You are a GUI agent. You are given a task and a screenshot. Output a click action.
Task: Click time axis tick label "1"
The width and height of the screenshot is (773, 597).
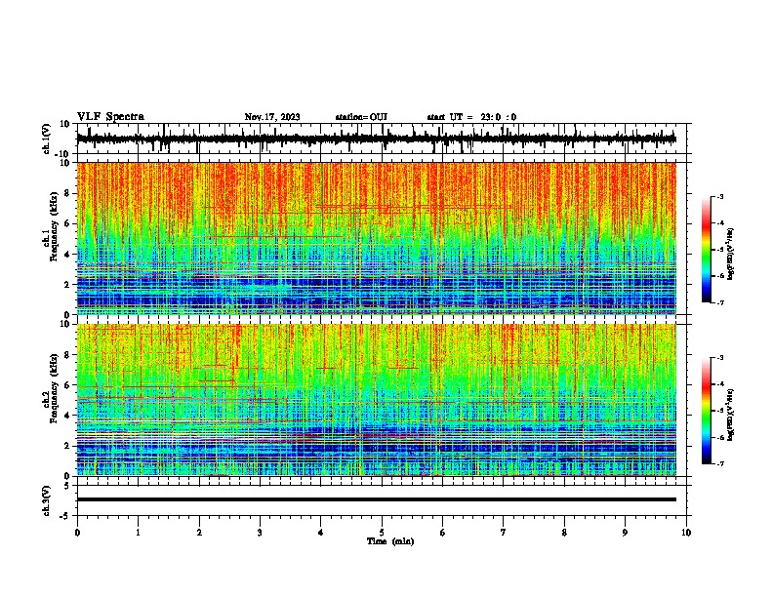coord(138,533)
